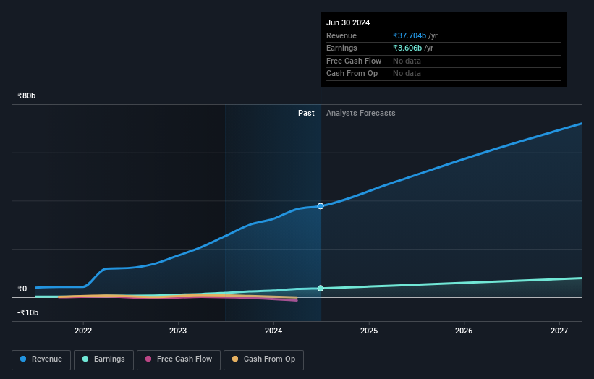Toggle the Revenue legend button
594x379 pixels.
point(41,359)
